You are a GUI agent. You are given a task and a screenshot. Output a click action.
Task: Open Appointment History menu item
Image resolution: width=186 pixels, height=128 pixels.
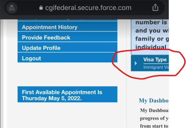pos(67,26)
